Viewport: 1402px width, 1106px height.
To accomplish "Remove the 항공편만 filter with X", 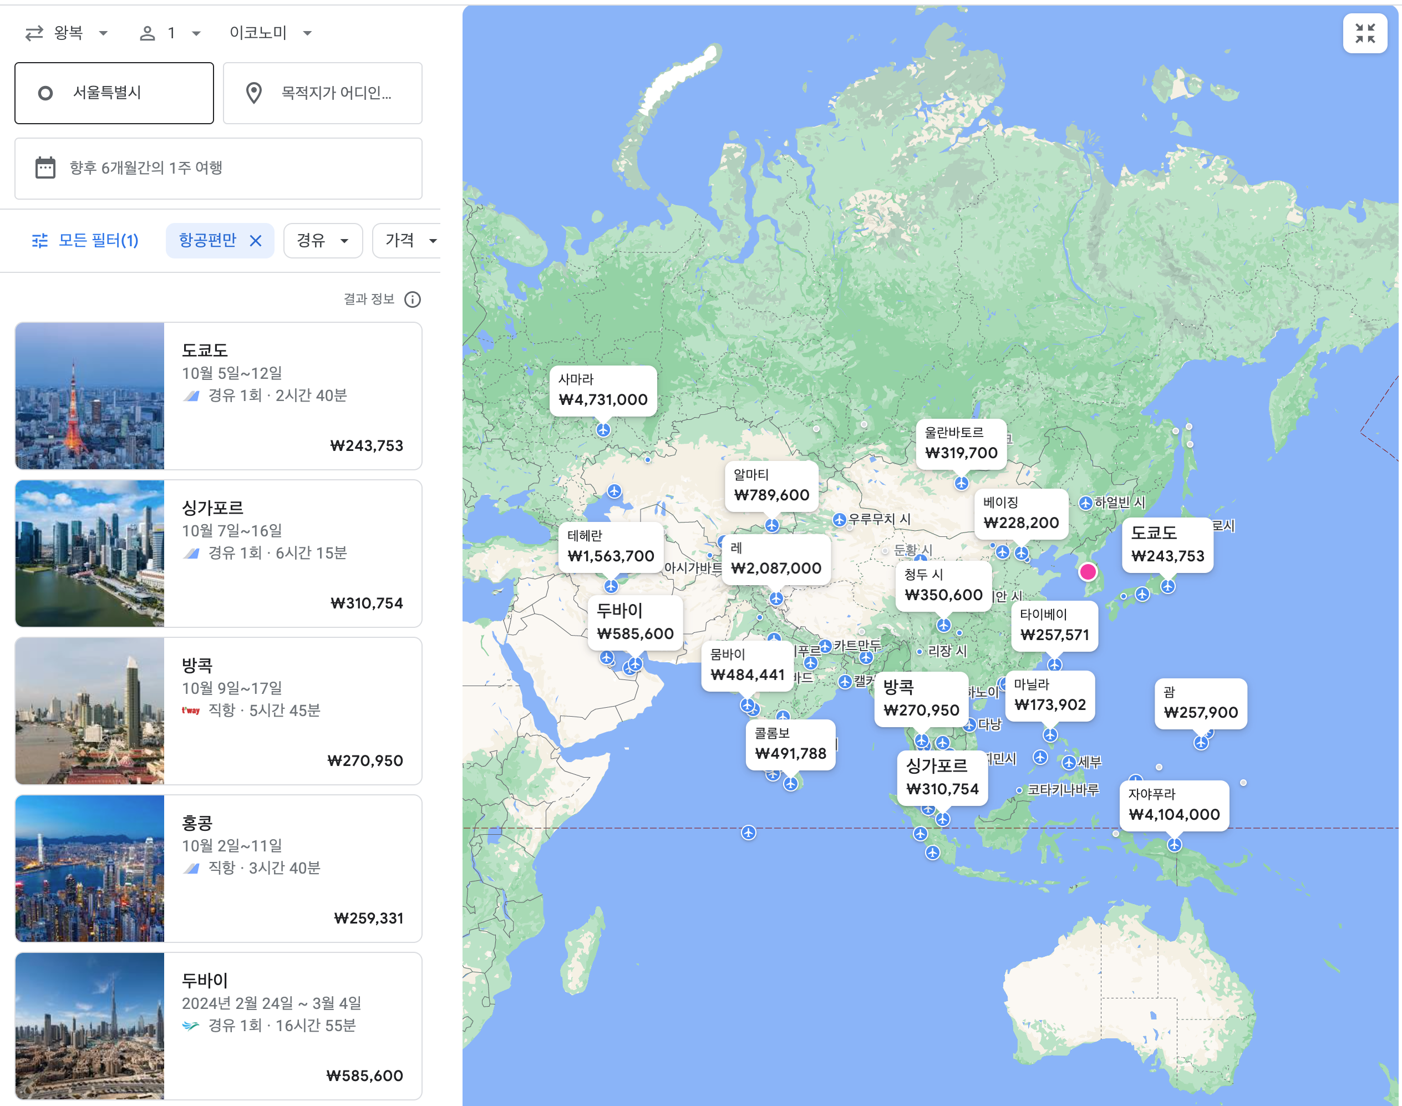I will 256,241.
